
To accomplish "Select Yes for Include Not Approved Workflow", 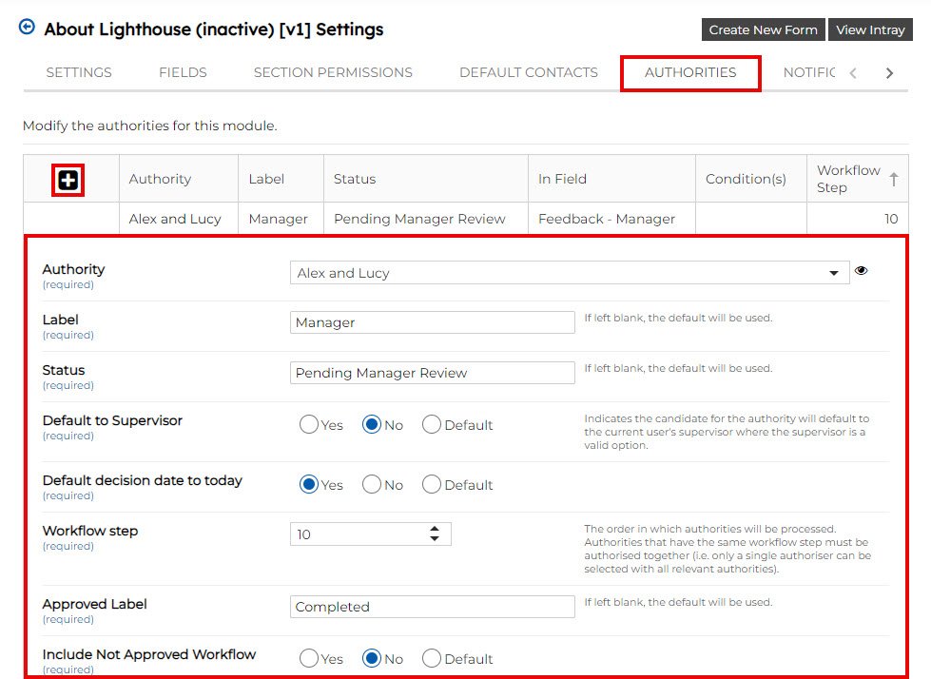I will [x=309, y=658].
